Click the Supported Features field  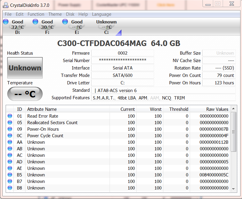point(163,98)
